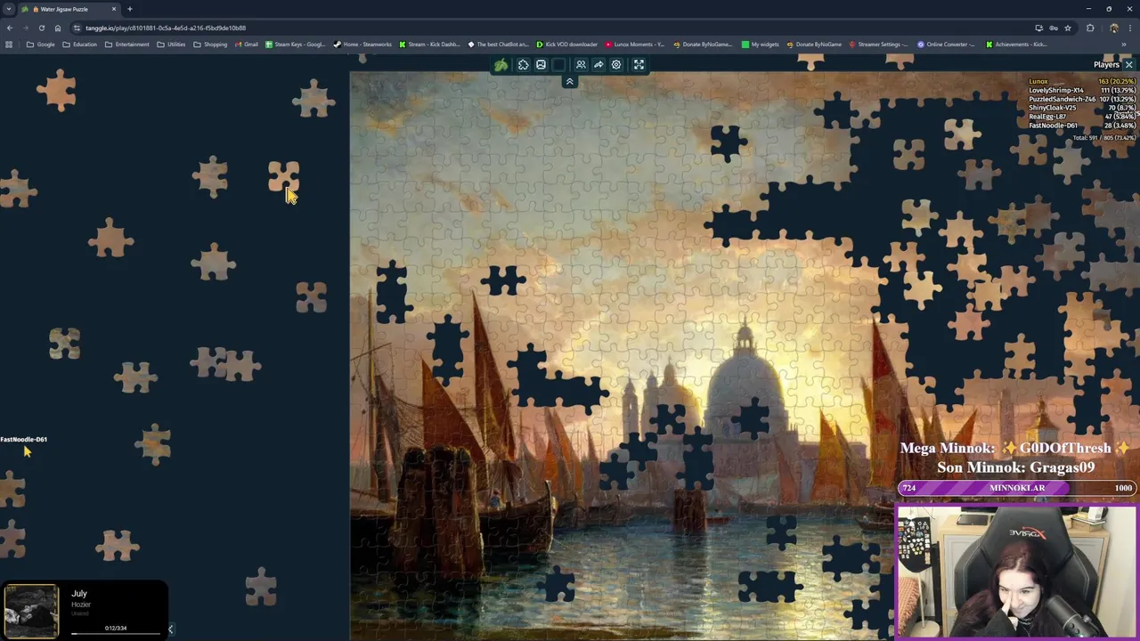Click the share puzzle arrow icon
Screen dimensions: 1140x641
pyautogui.click(x=598, y=65)
